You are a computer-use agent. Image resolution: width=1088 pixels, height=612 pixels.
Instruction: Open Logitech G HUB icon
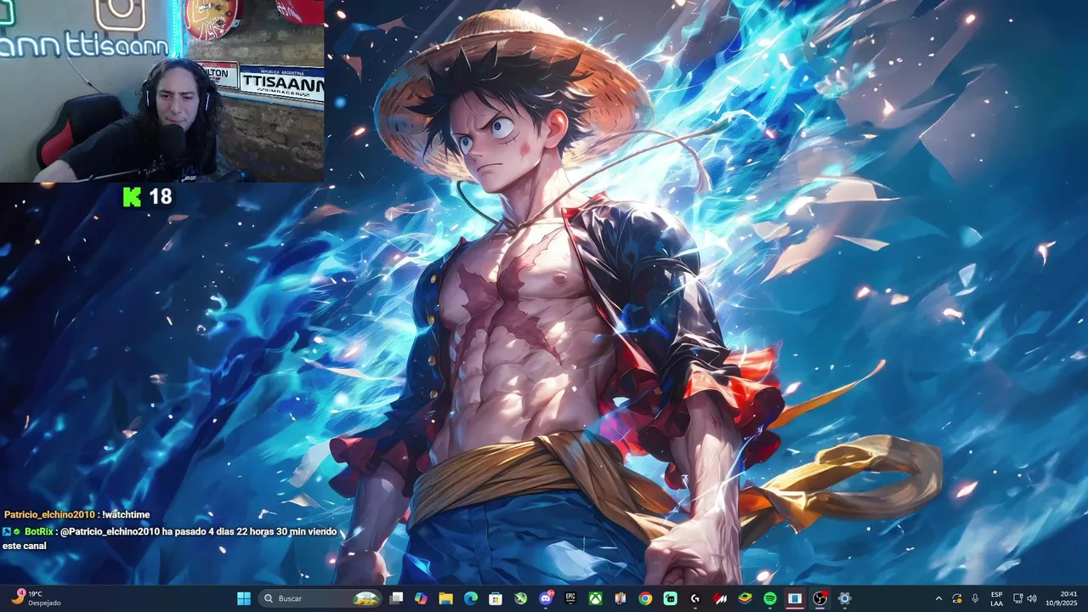[695, 598]
